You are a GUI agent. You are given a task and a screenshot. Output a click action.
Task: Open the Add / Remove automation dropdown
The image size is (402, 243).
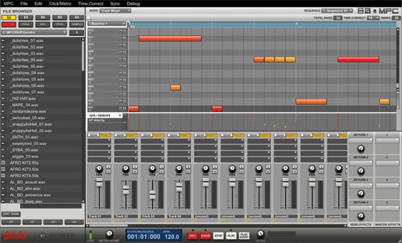click(x=105, y=116)
